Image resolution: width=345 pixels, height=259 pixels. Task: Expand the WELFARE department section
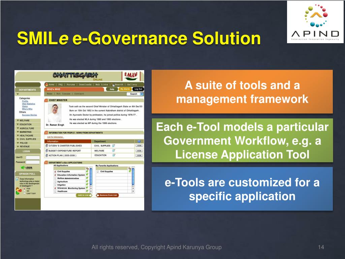28,120
